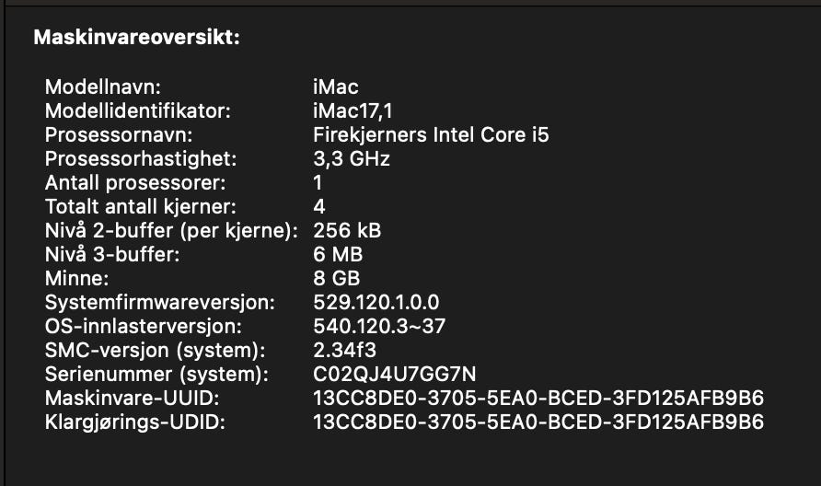Click the serial number C02QJ4U7GG7N
The image size is (821, 486).
(394, 374)
